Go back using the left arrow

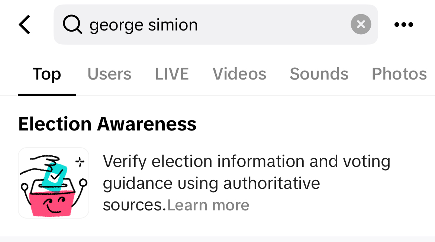[25, 25]
